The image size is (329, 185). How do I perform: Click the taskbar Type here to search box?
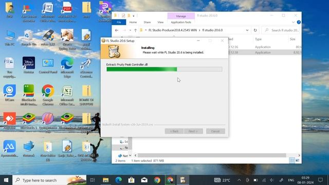click(x=49, y=180)
